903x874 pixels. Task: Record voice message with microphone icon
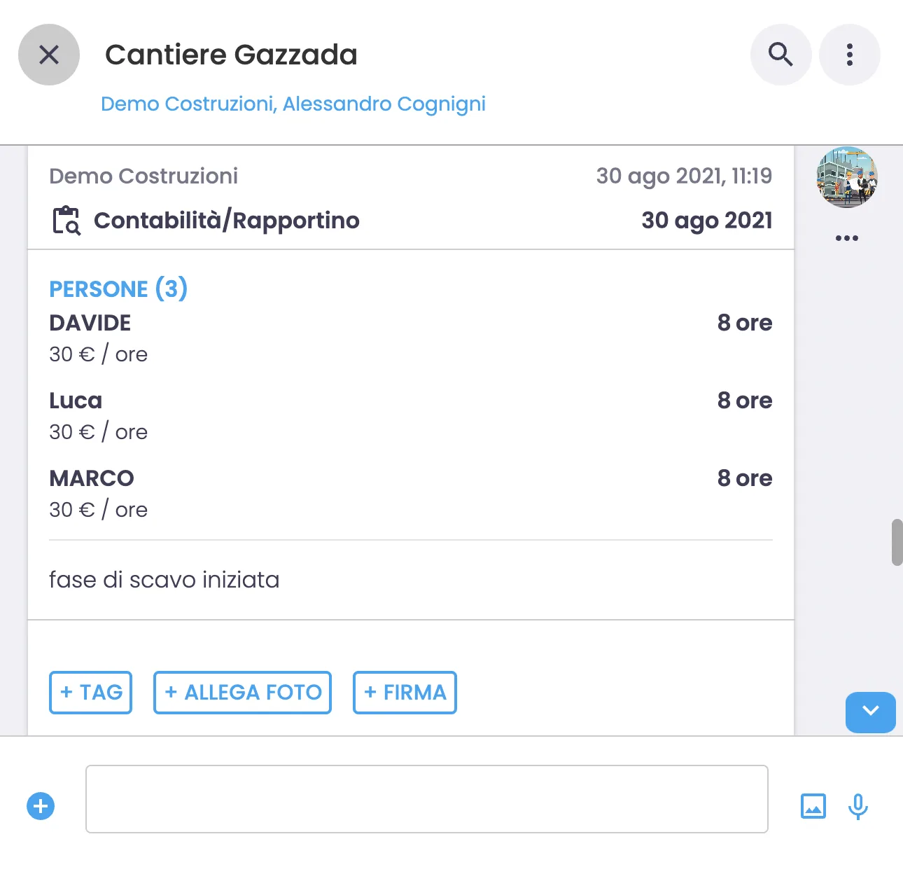(857, 806)
